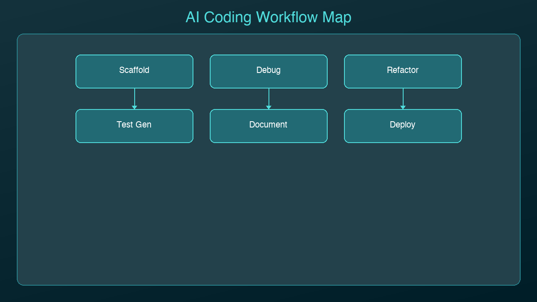Screen dimensions: 537x302
Task: Open the Test Gen node
Action: (x=134, y=126)
